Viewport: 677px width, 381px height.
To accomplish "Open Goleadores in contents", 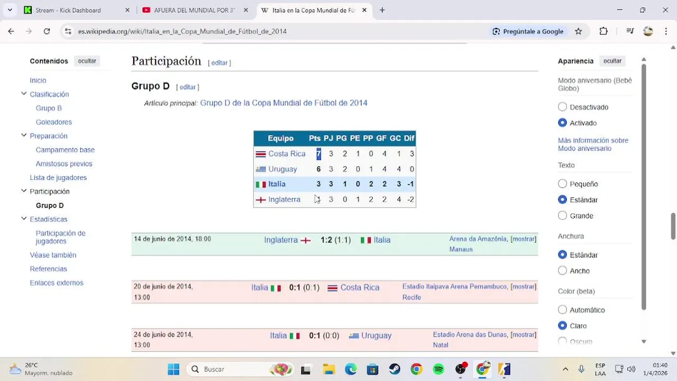I will 54,122.
